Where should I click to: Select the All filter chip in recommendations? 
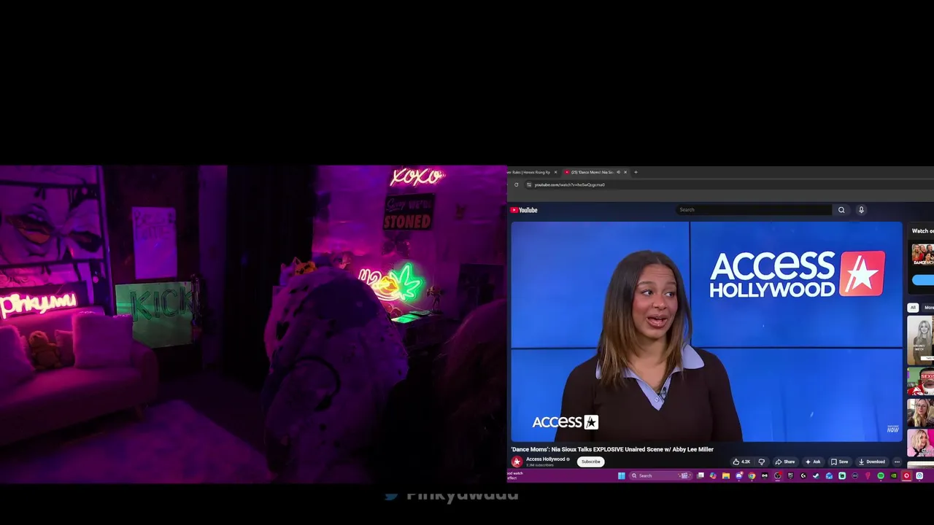click(x=912, y=308)
